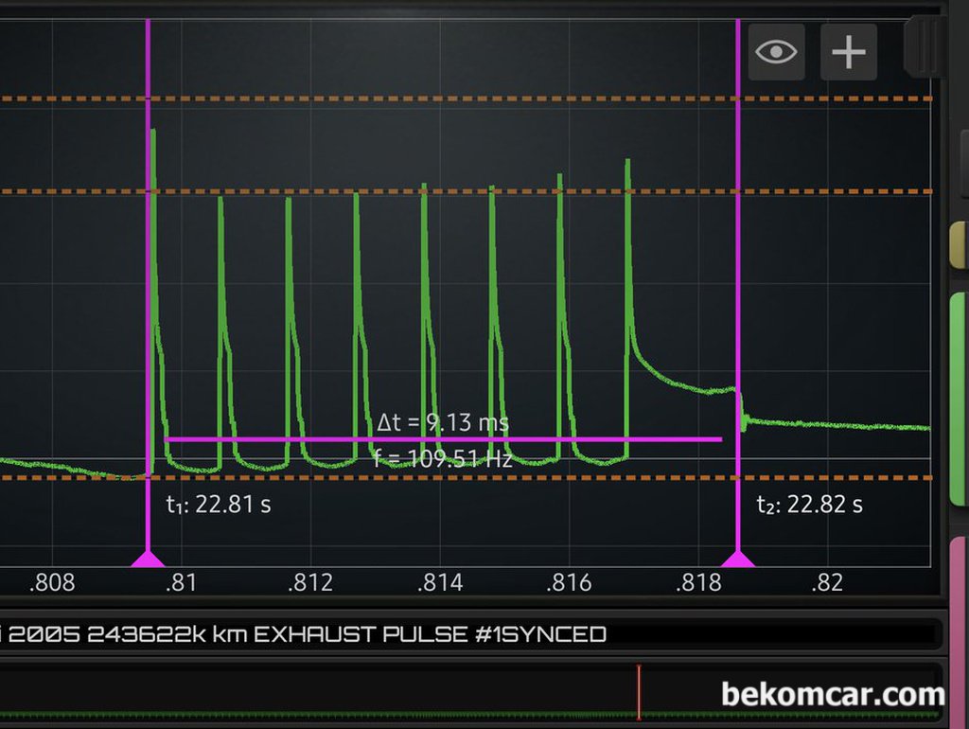Image resolution: width=969 pixels, height=729 pixels.
Task: Click the plus icon to add item
Action: tap(848, 52)
